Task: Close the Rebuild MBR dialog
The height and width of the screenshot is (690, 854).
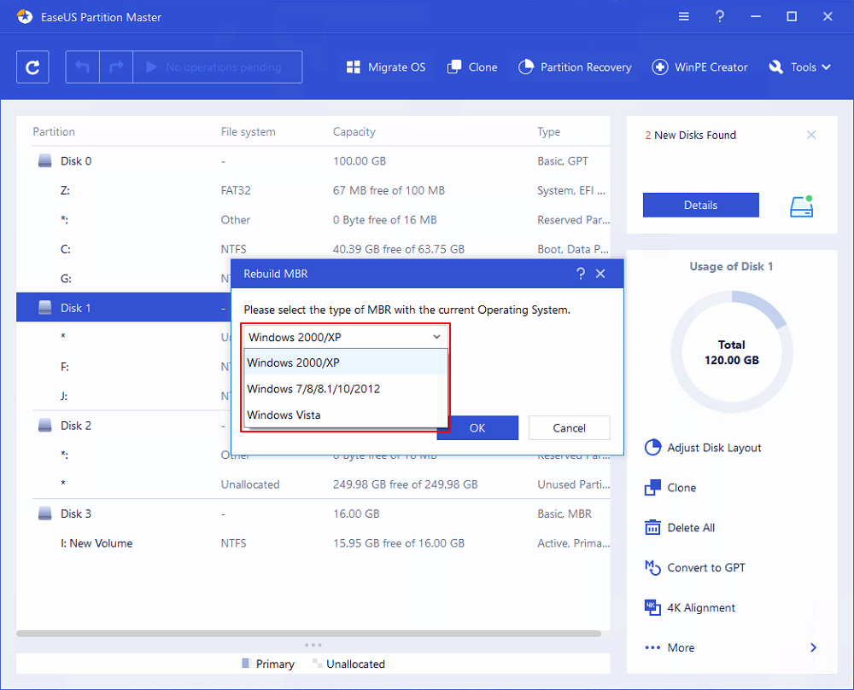Action: 600,274
